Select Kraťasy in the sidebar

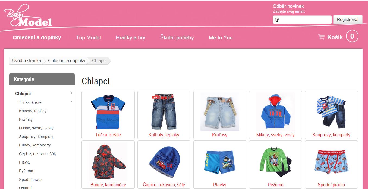(26, 120)
